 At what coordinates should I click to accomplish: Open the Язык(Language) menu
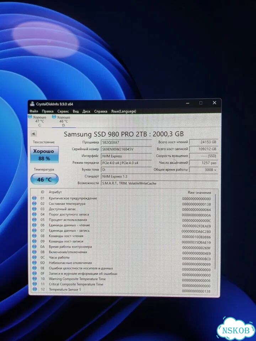(123, 111)
